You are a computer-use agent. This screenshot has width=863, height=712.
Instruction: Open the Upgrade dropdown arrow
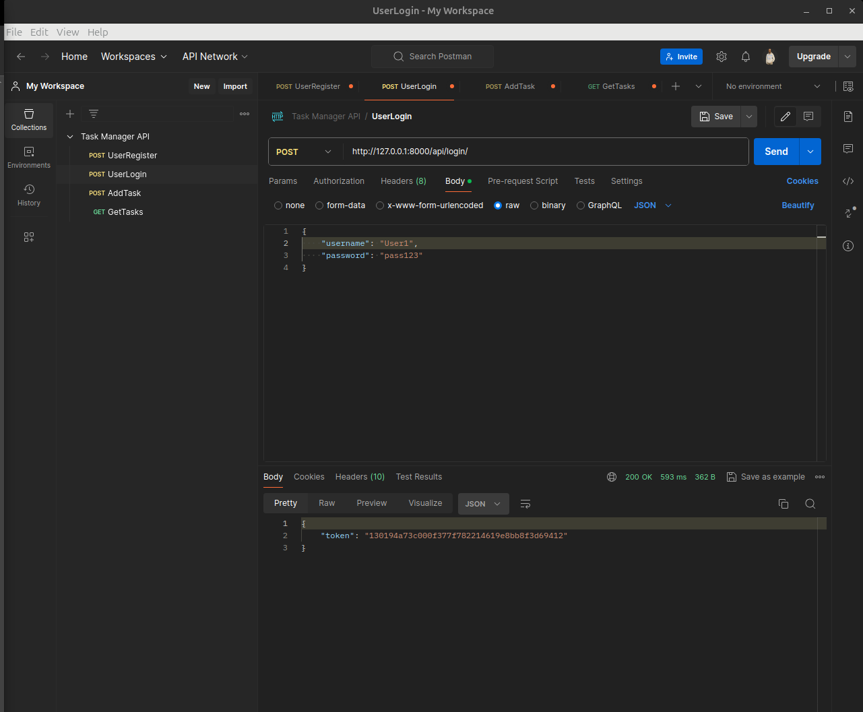(848, 57)
